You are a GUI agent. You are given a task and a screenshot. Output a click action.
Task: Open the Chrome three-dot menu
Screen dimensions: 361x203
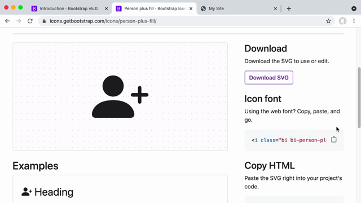[354, 21]
